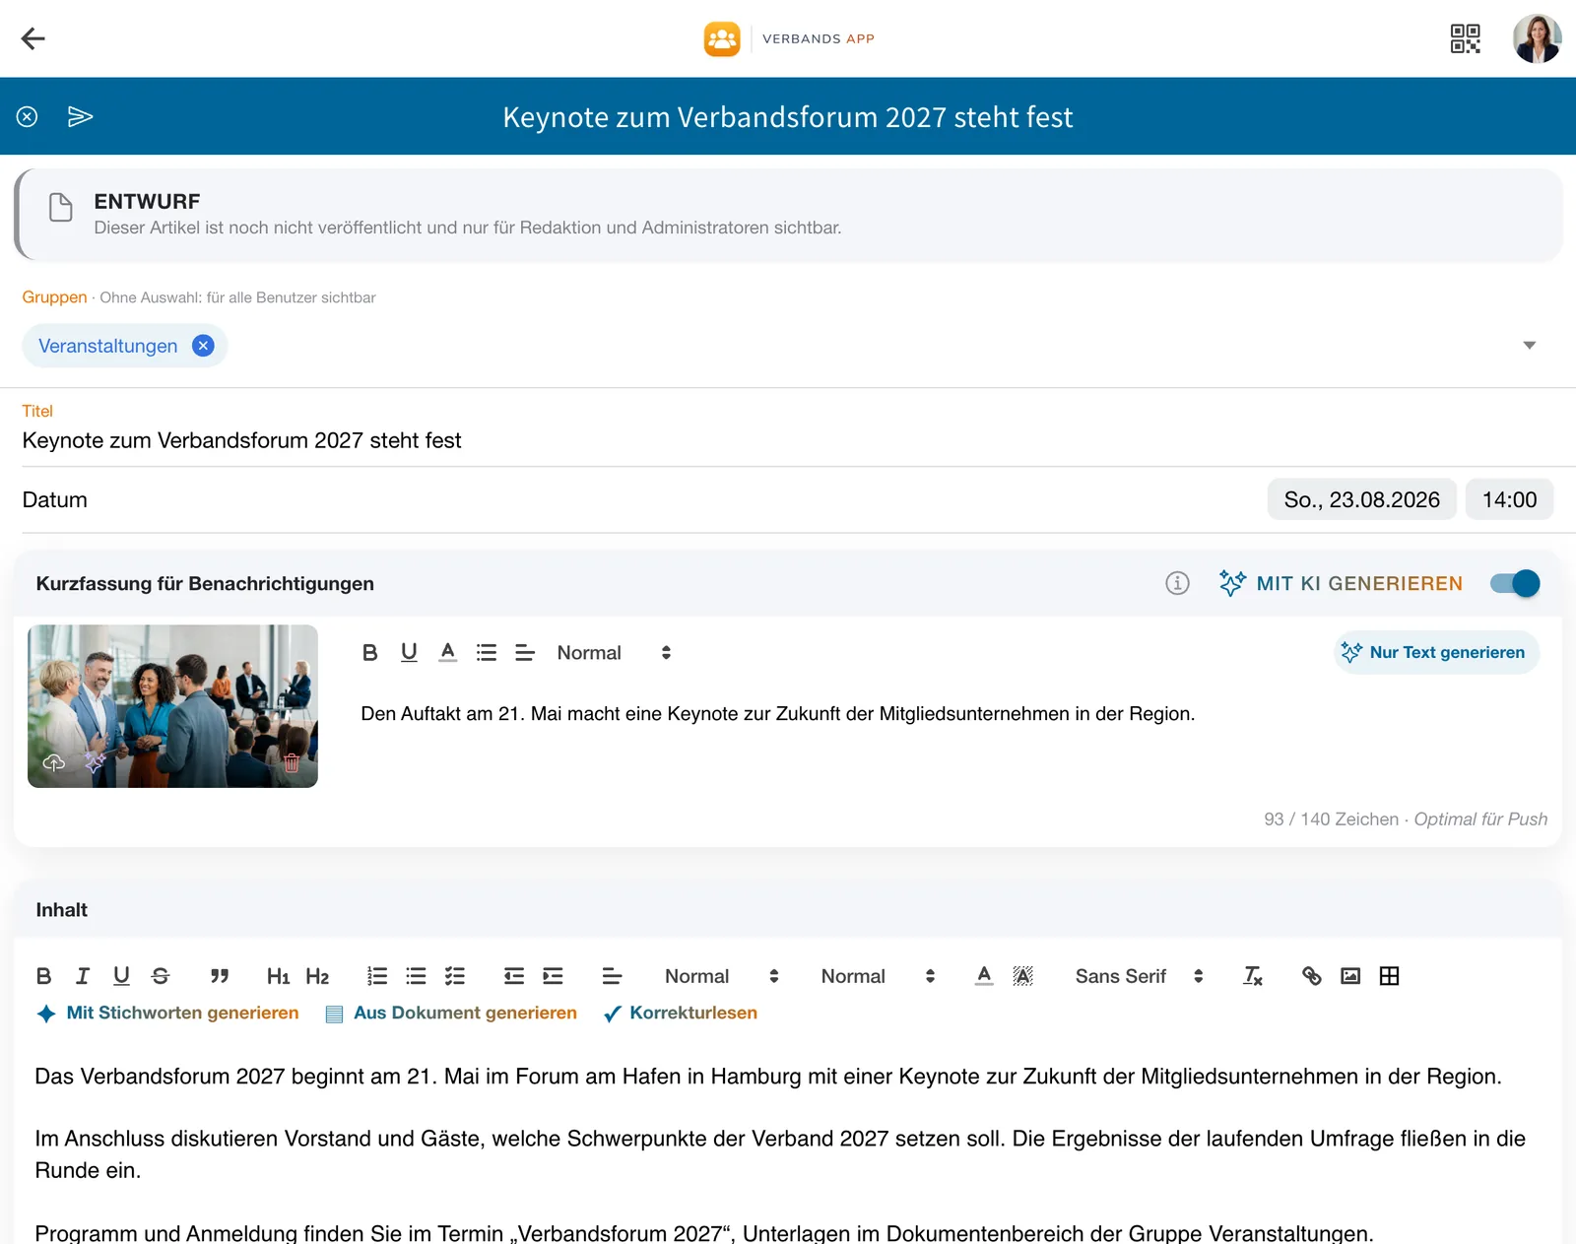
Task: Insert a link in Inhalt
Action: (x=1311, y=976)
